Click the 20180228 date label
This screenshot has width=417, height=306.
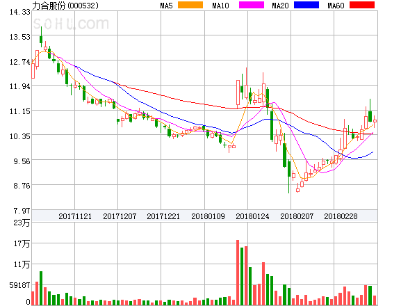[341, 216]
